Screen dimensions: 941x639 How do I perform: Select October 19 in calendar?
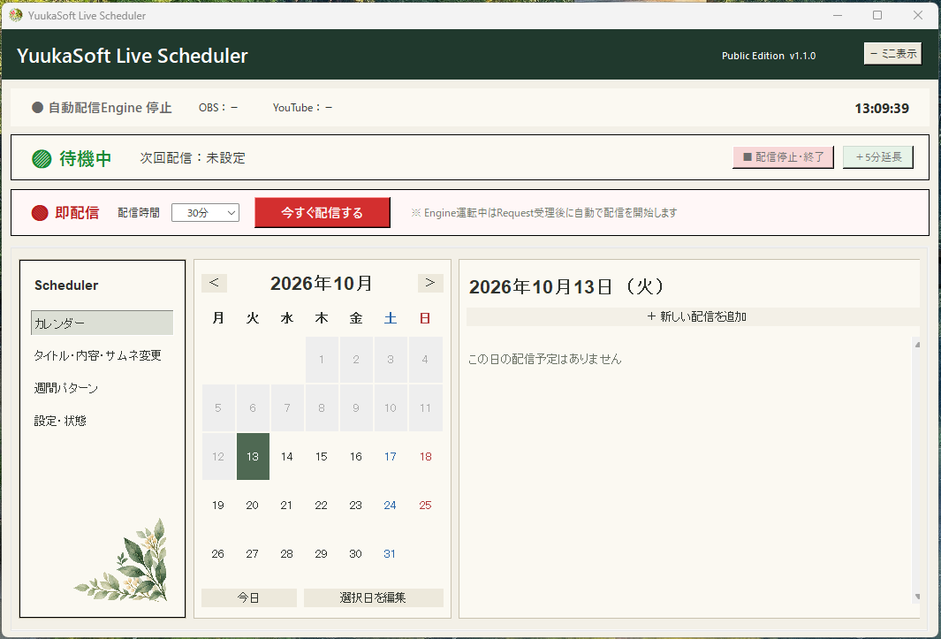point(218,505)
